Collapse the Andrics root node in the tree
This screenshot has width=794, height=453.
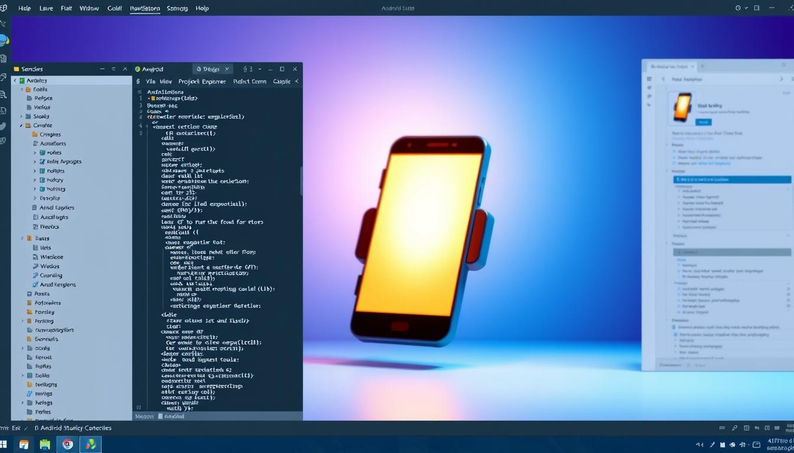pyautogui.click(x=15, y=80)
